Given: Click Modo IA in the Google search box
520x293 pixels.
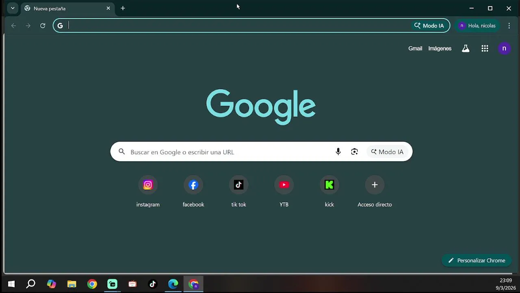Looking at the screenshot, I should point(387,152).
